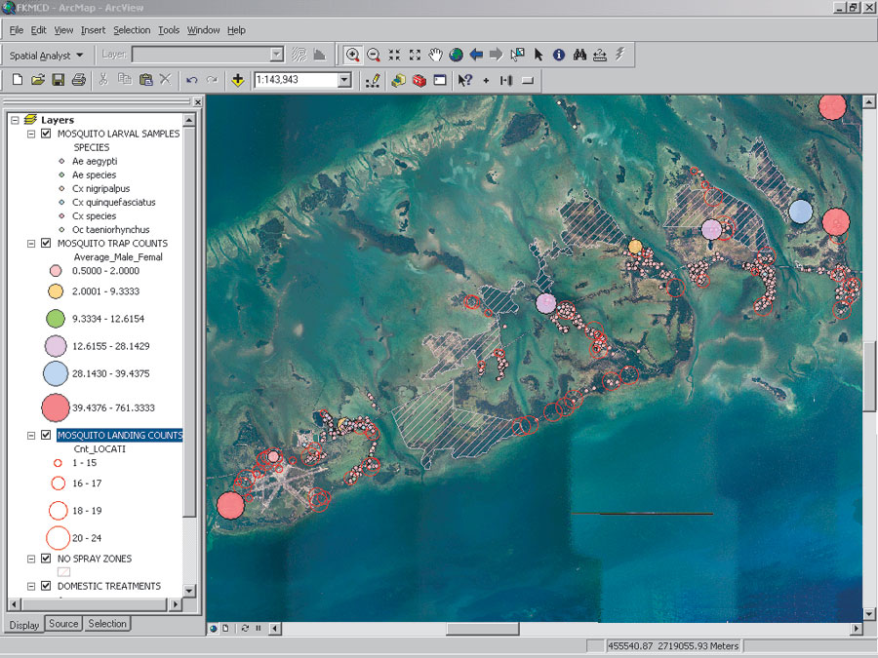
Task: Open the Selection menu
Action: 132,30
